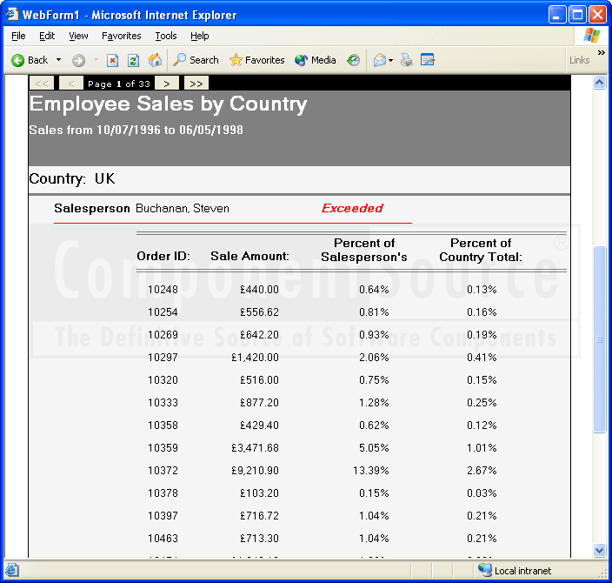This screenshot has width=612, height=583.
Task: Go to the next report page (>)
Action: click(x=167, y=84)
